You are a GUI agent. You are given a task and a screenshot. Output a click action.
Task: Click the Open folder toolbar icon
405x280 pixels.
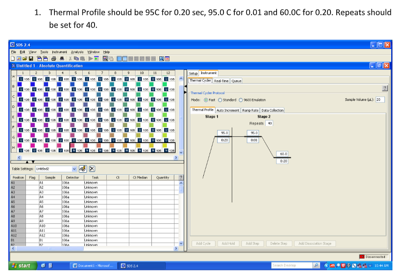click(x=25, y=59)
